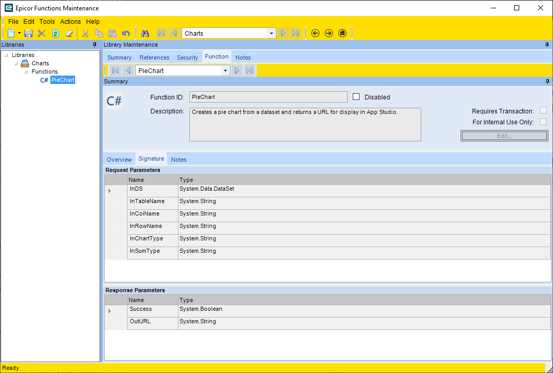This screenshot has width=553, height=373.
Task: Click the Edit... button
Action: 504,136
